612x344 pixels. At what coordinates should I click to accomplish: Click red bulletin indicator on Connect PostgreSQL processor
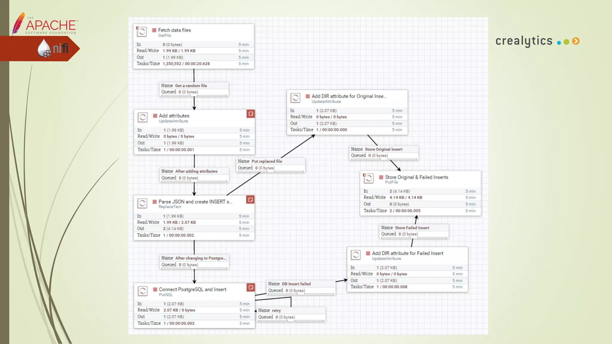tap(251, 287)
